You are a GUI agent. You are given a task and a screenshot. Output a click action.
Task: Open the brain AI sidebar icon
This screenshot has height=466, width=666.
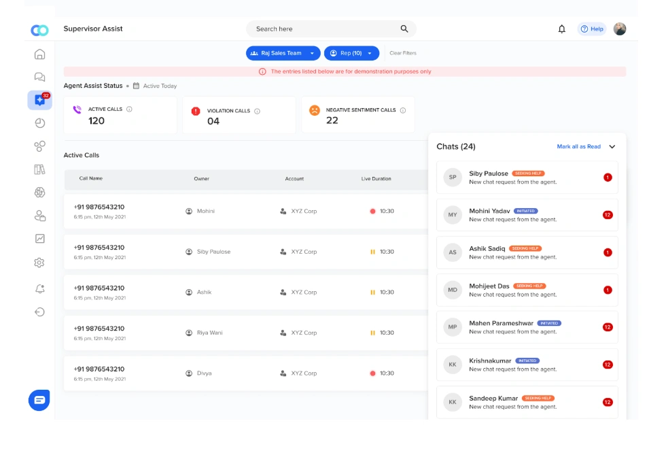[39, 192]
